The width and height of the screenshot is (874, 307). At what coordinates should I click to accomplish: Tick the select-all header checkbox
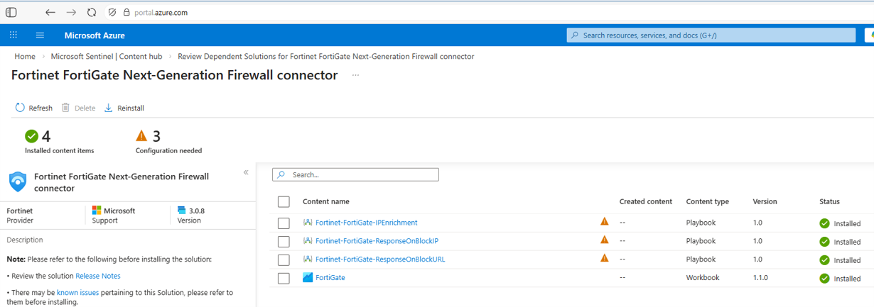tap(284, 202)
